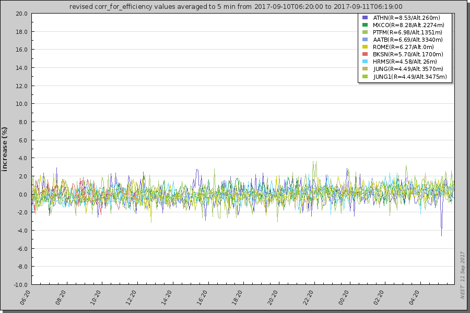Click the NEST 11 Sep 2017 watermark

[462, 275]
